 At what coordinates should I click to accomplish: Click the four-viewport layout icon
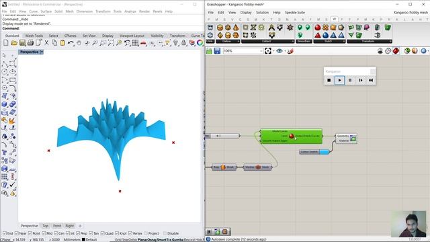pos(135,43)
